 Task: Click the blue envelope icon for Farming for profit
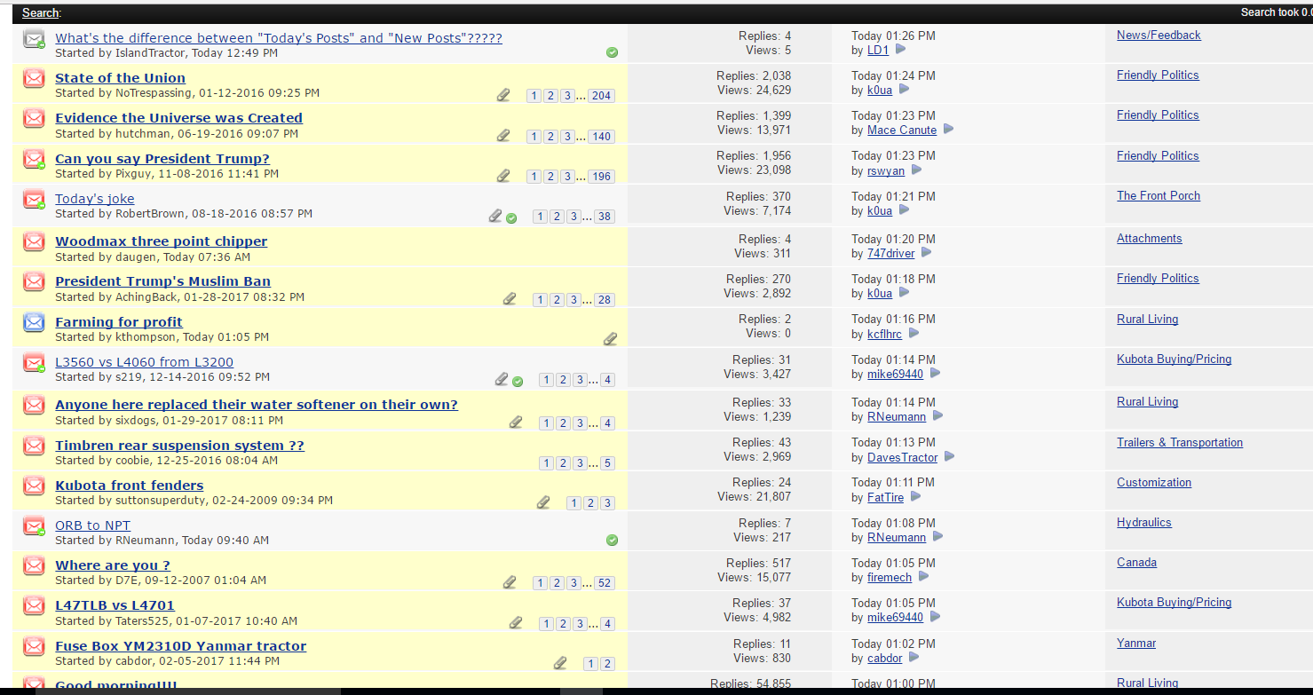[x=34, y=323]
